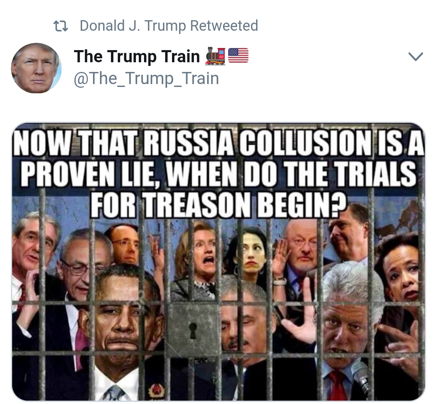Click the American flag emoji
The image size is (437, 404).
pyautogui.click(x=238, y=56)
